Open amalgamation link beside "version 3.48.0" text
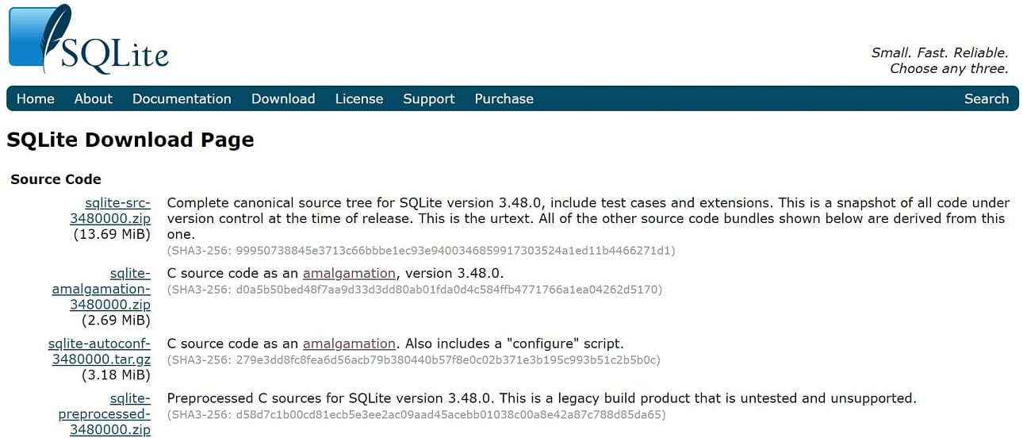 click(x=349, y=274)
